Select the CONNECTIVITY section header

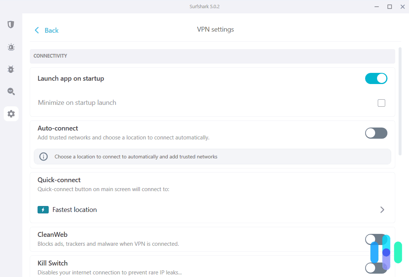(50, 56)
